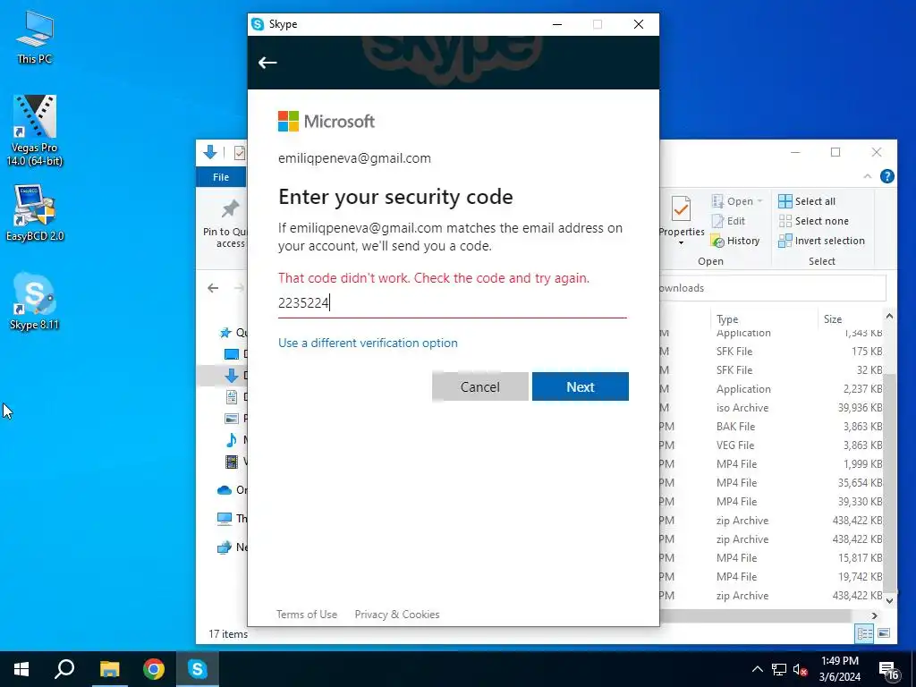The image size is (916, 687).
Task: Click the Explorer scroll down arrow
Action: pos(889,600)
